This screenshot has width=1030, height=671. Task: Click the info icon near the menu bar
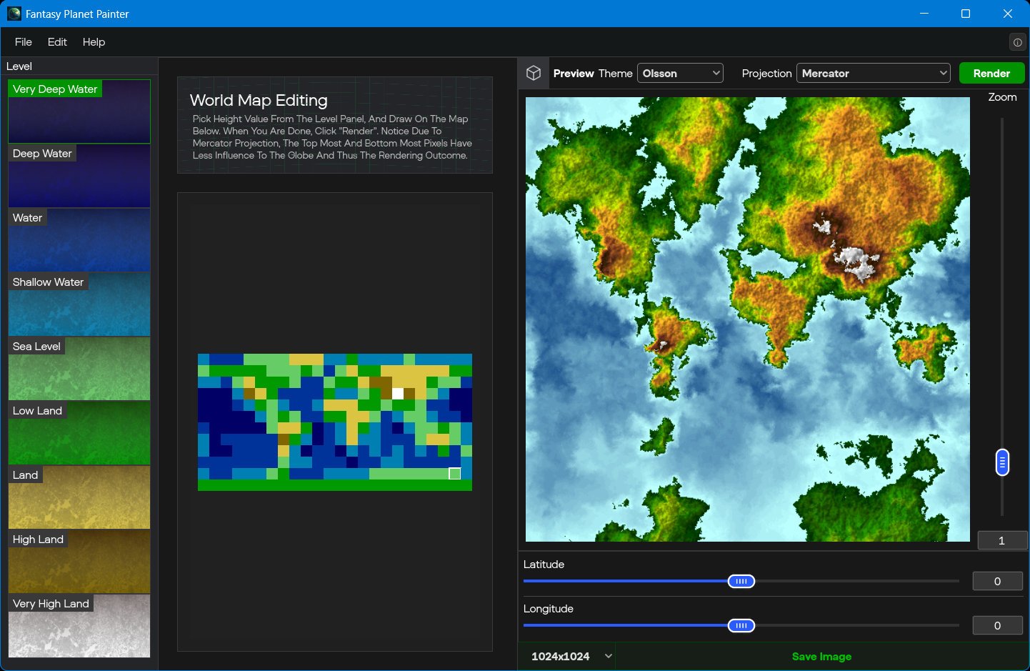pos(1017,42)
